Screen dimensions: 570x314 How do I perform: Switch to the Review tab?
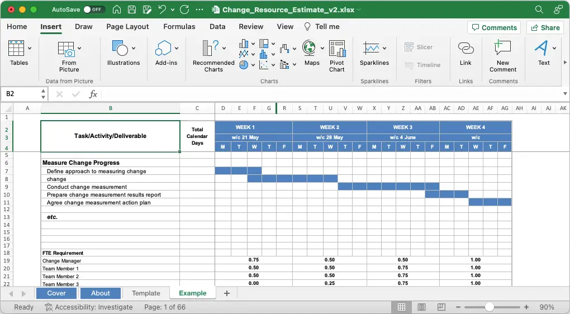click(x=251, y=26)
